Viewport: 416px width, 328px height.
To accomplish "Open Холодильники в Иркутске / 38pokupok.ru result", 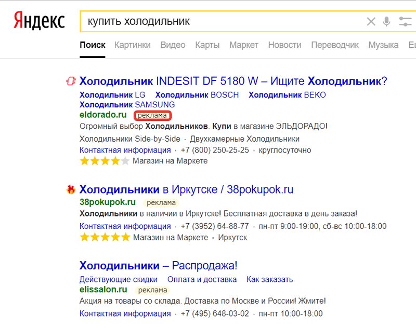I will tap(187, 189).
